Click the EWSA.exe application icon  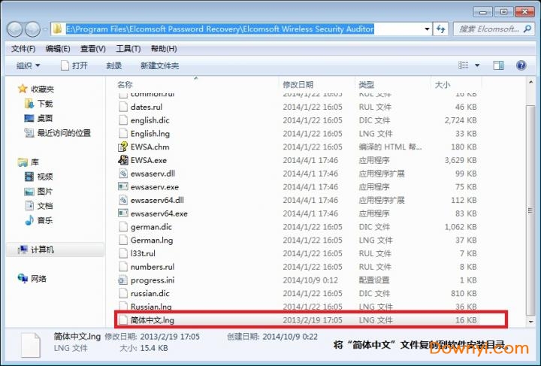click(124, 160)
